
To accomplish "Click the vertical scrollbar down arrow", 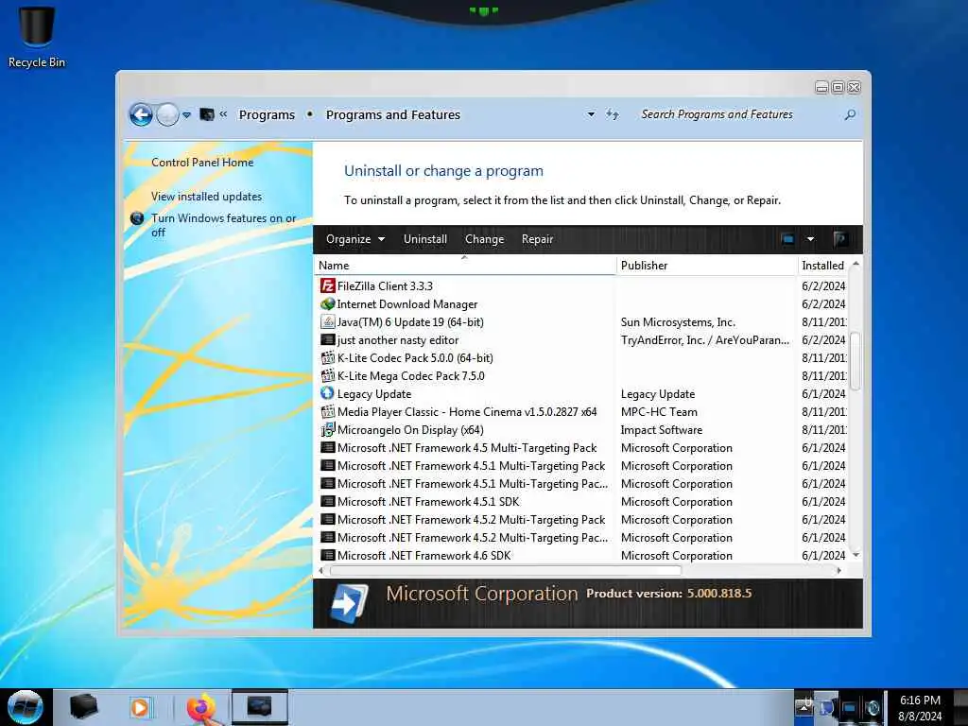I will pos(856,555).
